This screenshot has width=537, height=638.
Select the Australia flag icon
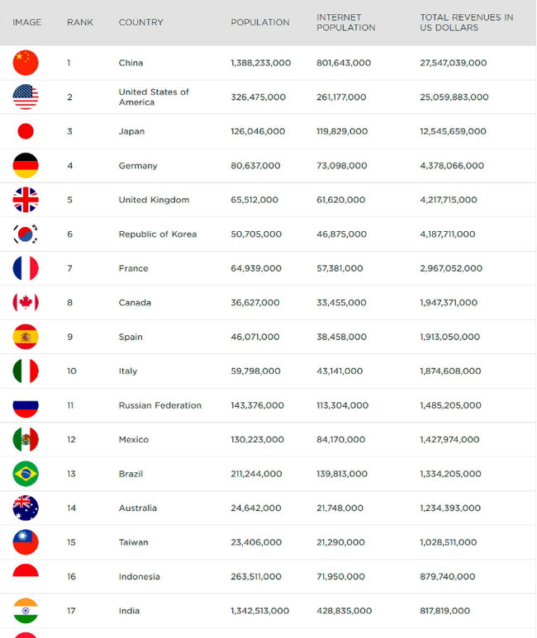(x=26, y=508)
